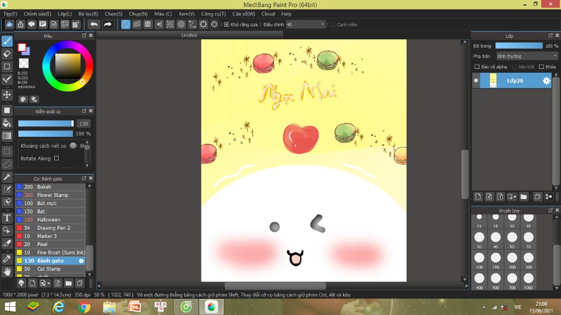Select the Eraser tool
This screenshot has height=315, width=561.
(x=7, y=54)
